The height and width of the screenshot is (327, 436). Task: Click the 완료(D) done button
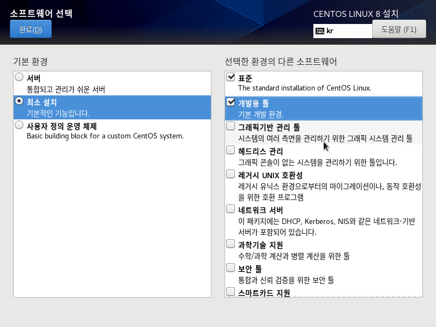click(x=31, y=29)
